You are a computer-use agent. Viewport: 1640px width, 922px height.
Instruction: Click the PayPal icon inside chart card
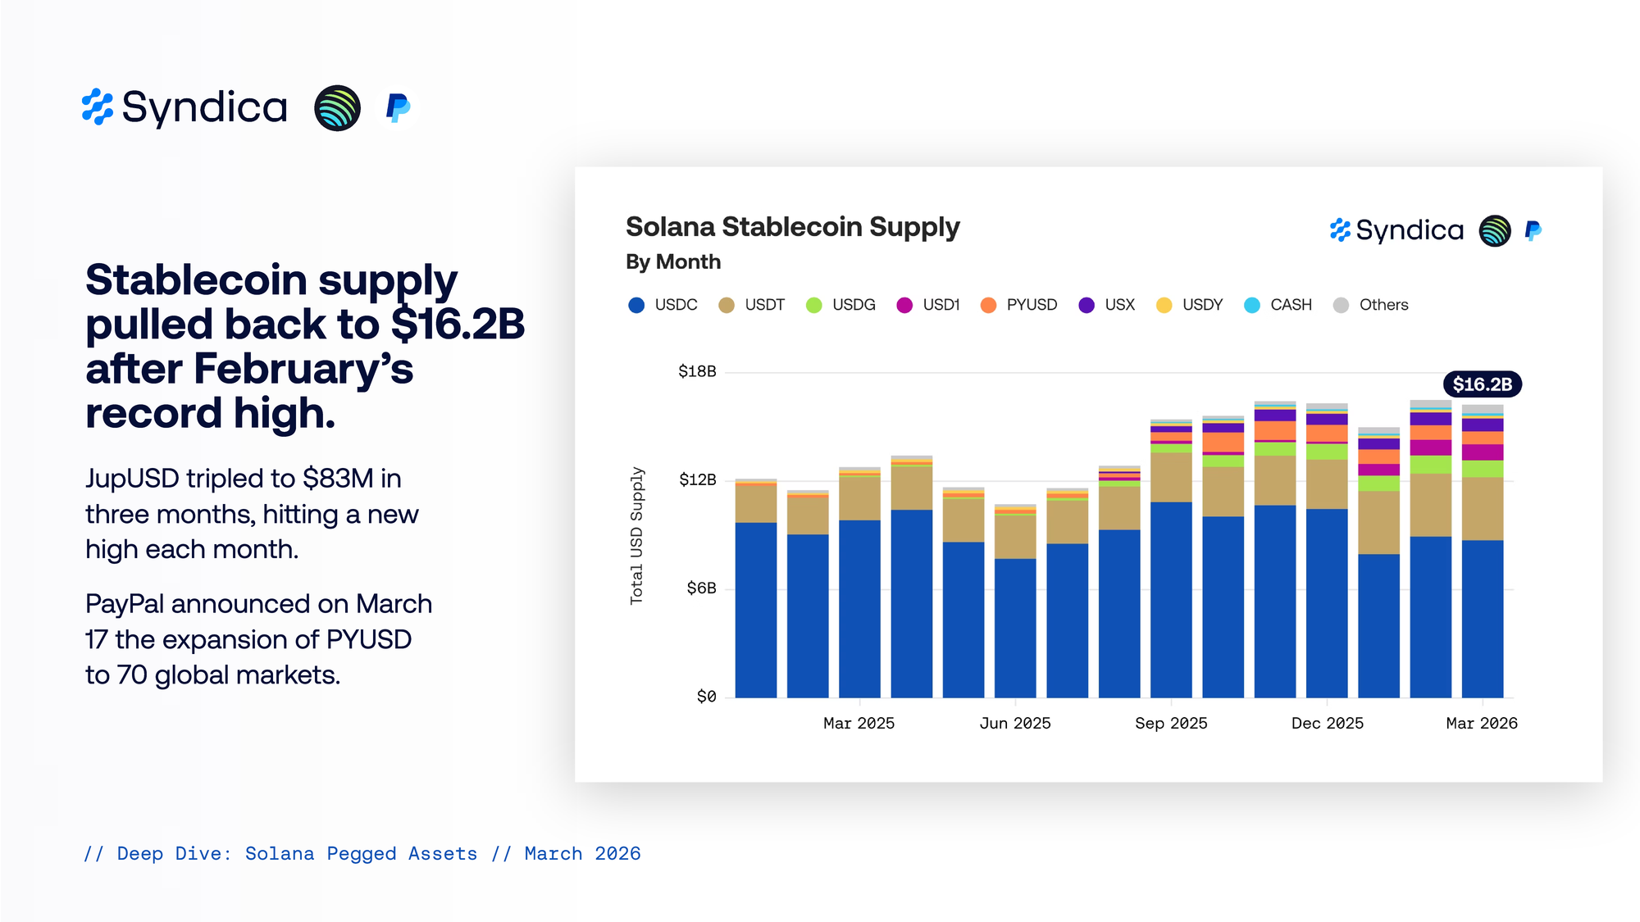(1533, 231)
